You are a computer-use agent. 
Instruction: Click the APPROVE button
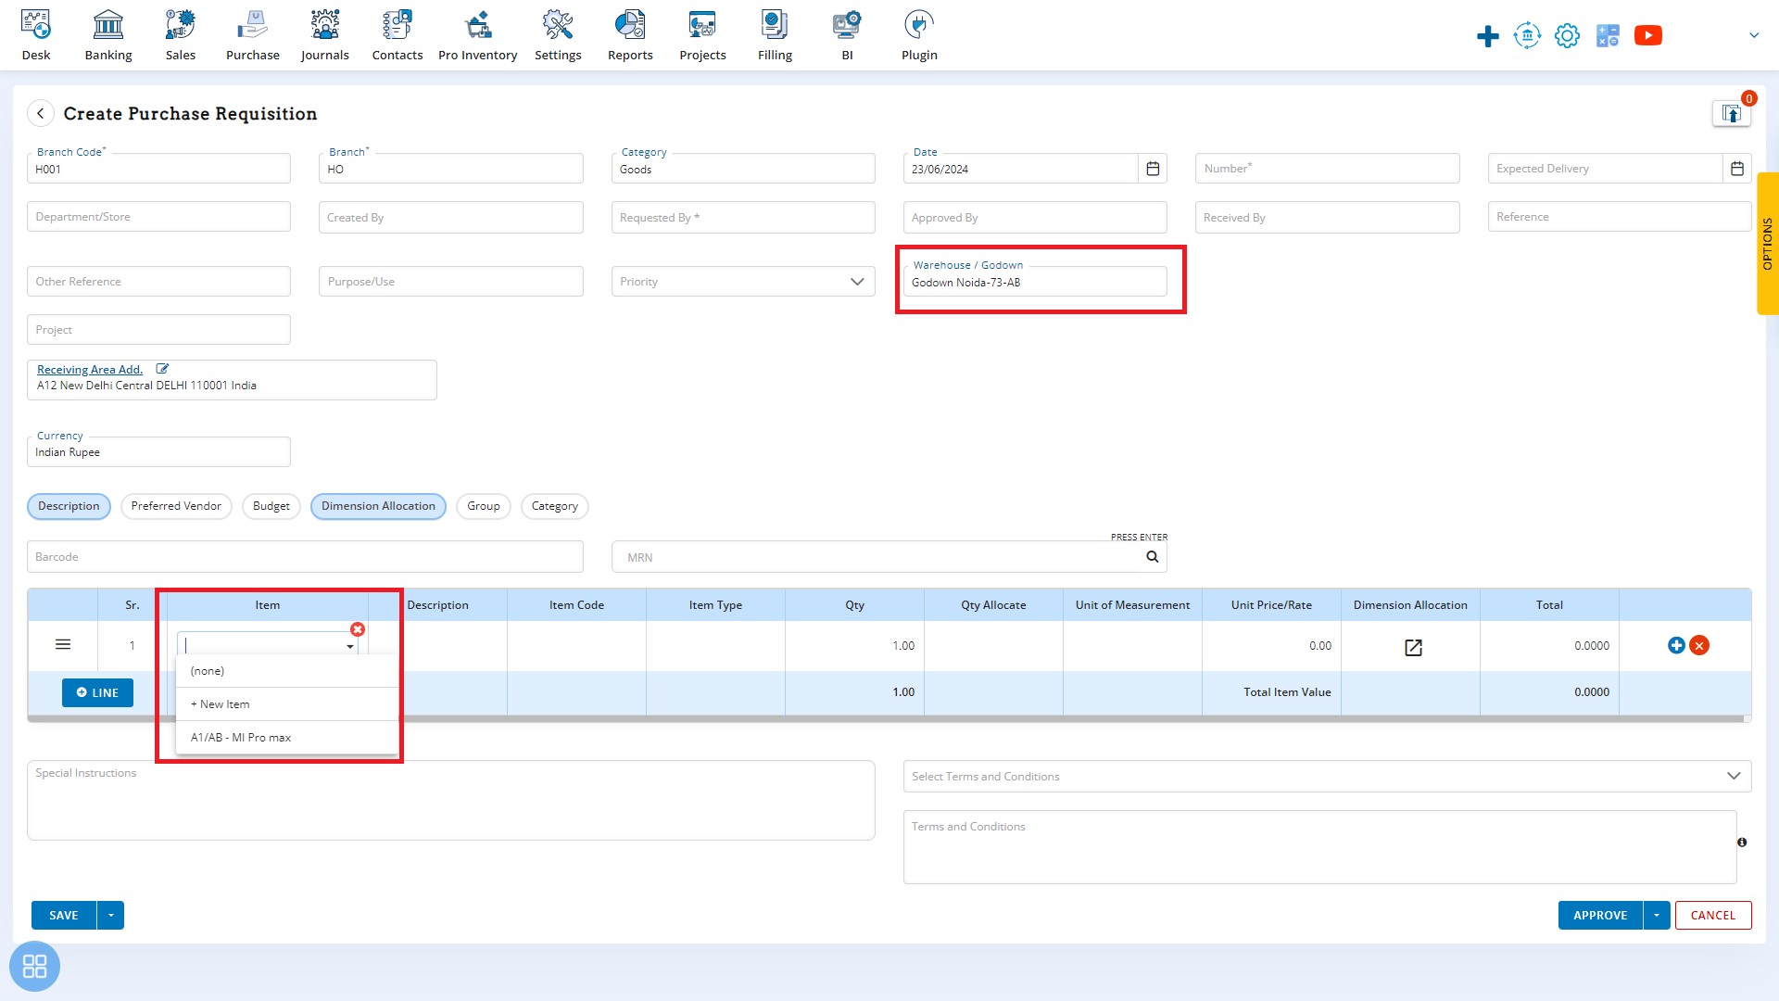pyautogui.click(x=1598, y=914)
